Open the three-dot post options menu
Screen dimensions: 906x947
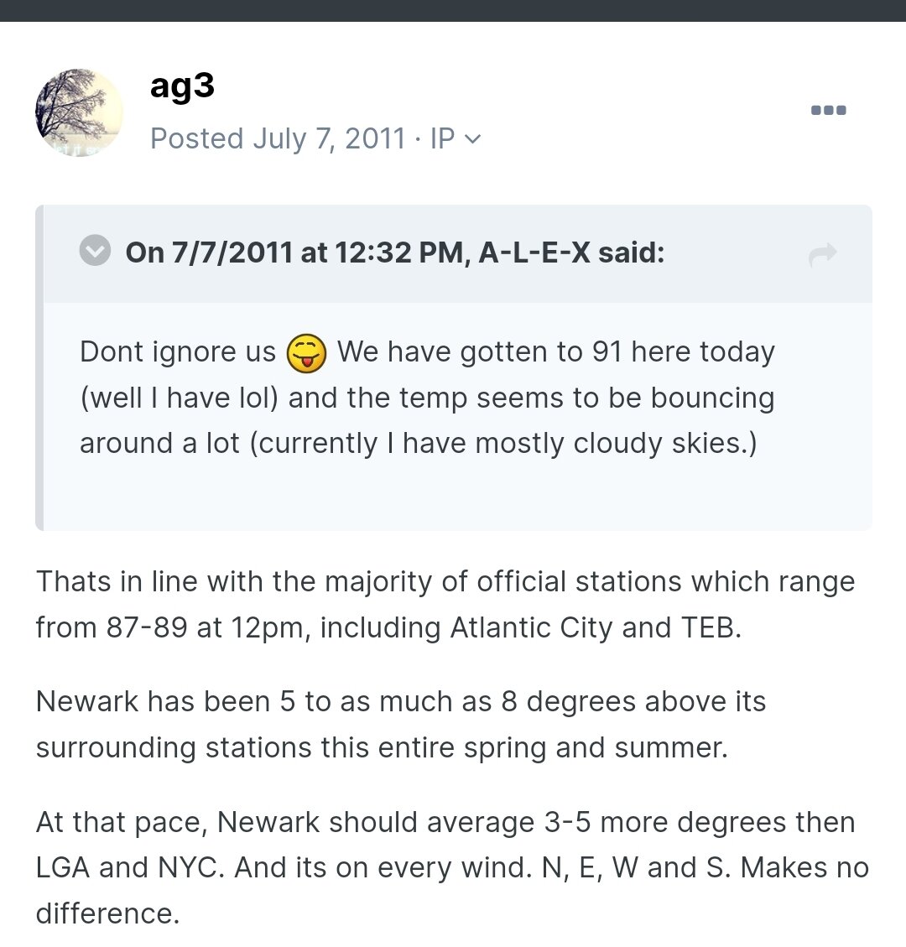click(828, 110)
